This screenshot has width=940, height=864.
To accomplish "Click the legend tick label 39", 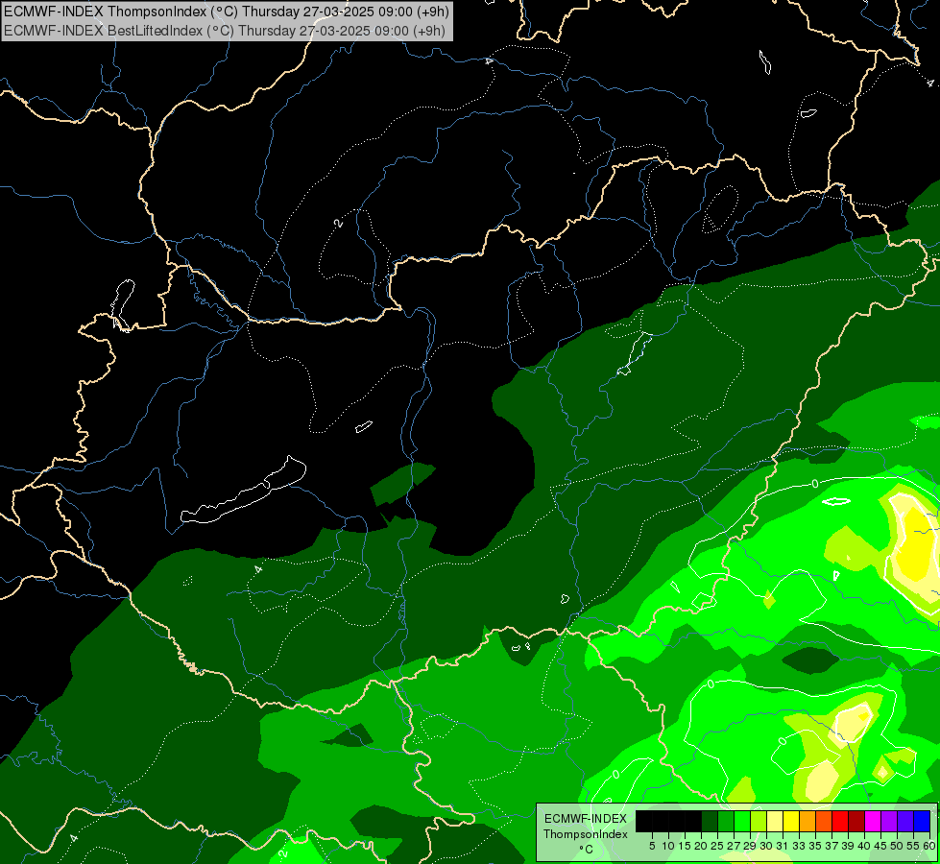I will click(848, 846).
